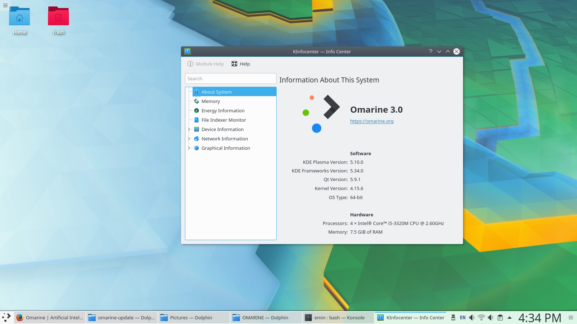Click the Help toolbar button

pos(241,64)
